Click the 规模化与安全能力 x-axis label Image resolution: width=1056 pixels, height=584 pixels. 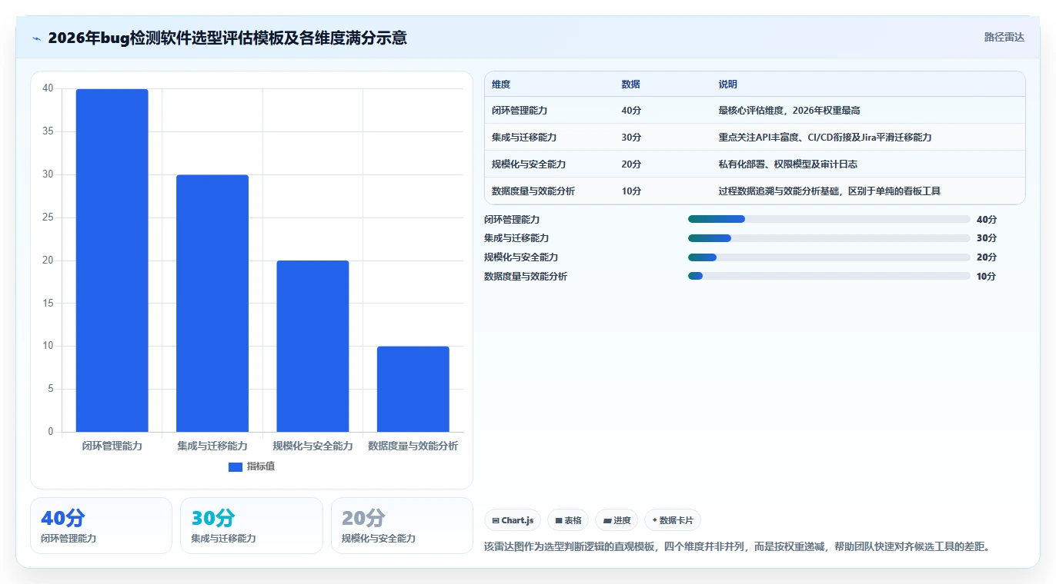(x=312, y=446)
